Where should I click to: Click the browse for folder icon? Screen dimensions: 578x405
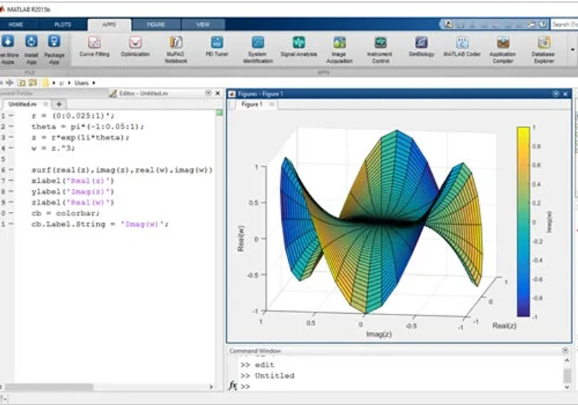tap(33, 82)
